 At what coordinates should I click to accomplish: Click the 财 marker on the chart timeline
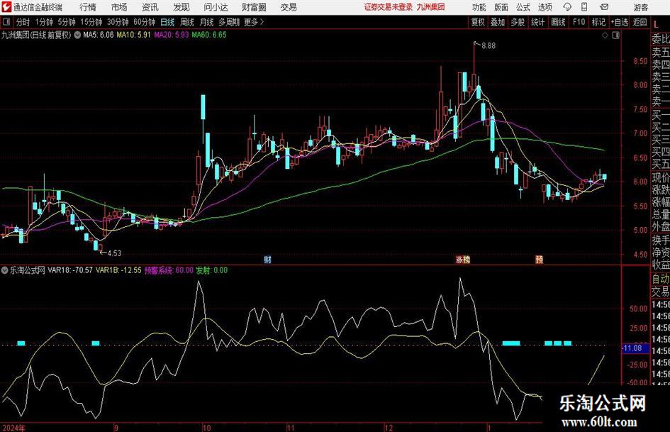coord(267,259)
